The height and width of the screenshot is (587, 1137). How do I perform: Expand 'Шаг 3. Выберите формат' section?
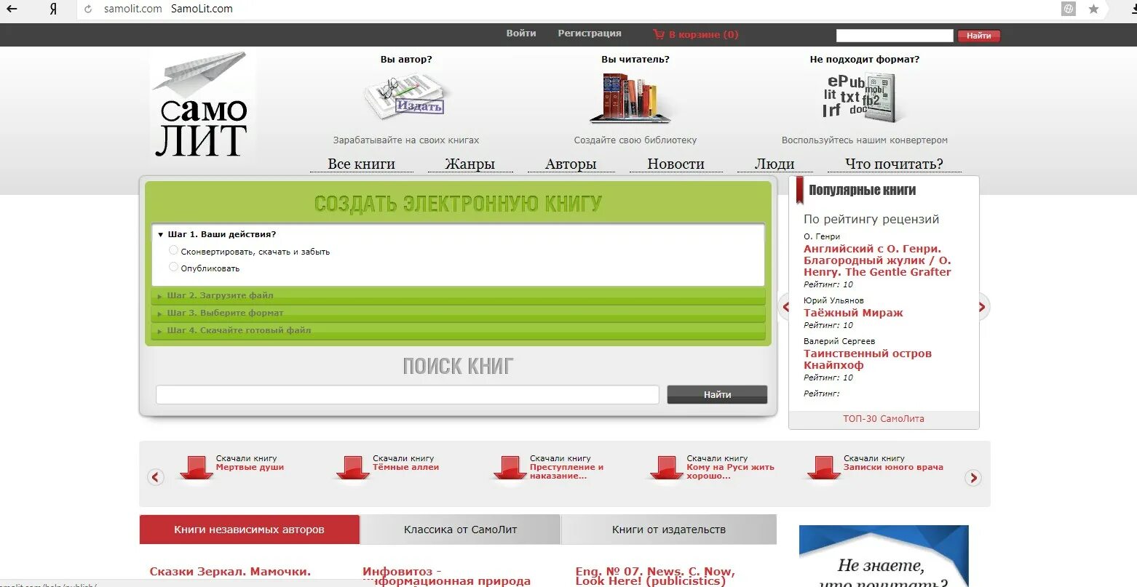pyautogui.click(x=458, y=313)
